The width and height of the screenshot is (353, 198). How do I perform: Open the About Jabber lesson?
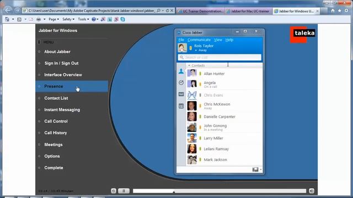pos(57,52)
